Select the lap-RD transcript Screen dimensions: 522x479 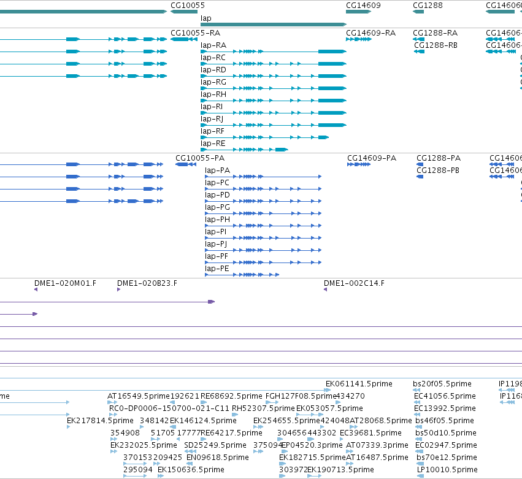pos(274,76)
